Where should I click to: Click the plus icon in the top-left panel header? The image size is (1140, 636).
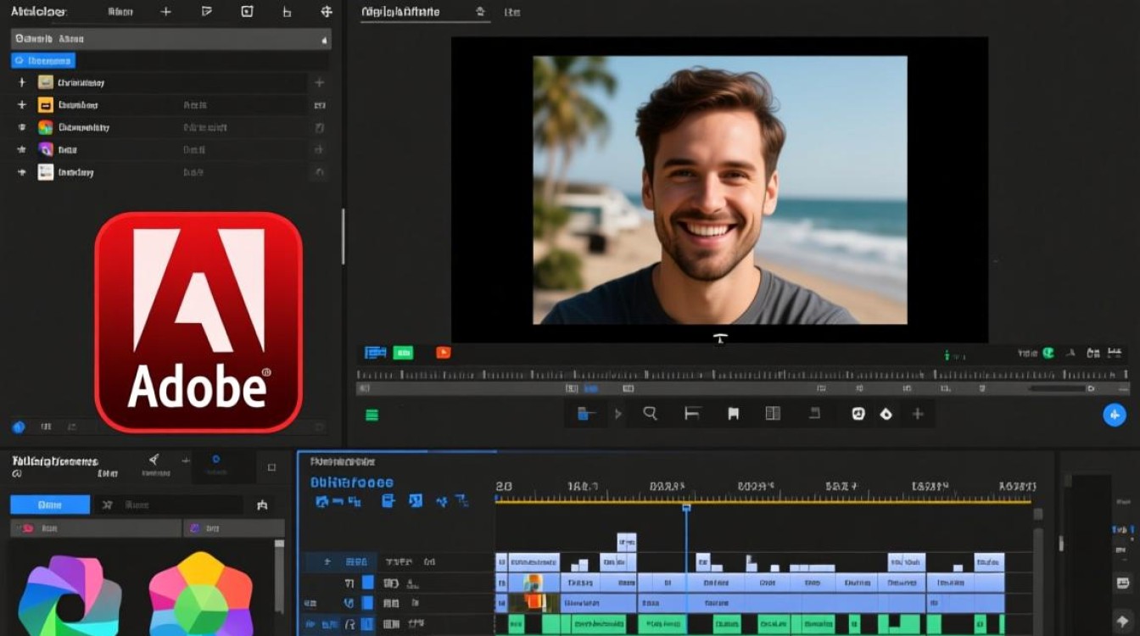pos(165,12)
